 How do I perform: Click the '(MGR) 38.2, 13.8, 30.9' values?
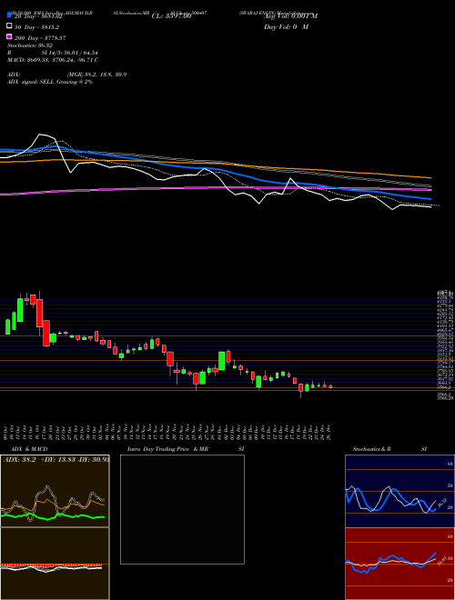coord(96,75)
